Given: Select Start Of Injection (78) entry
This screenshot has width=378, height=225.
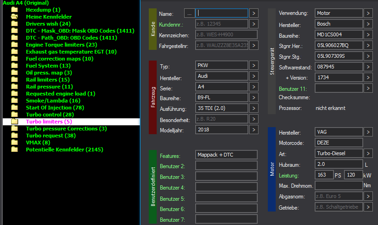Looking at the screenshot, I should pyautogui.click(x=55, y=108).
